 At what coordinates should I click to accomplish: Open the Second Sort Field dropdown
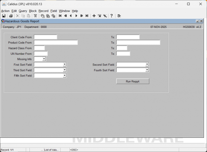147,64
